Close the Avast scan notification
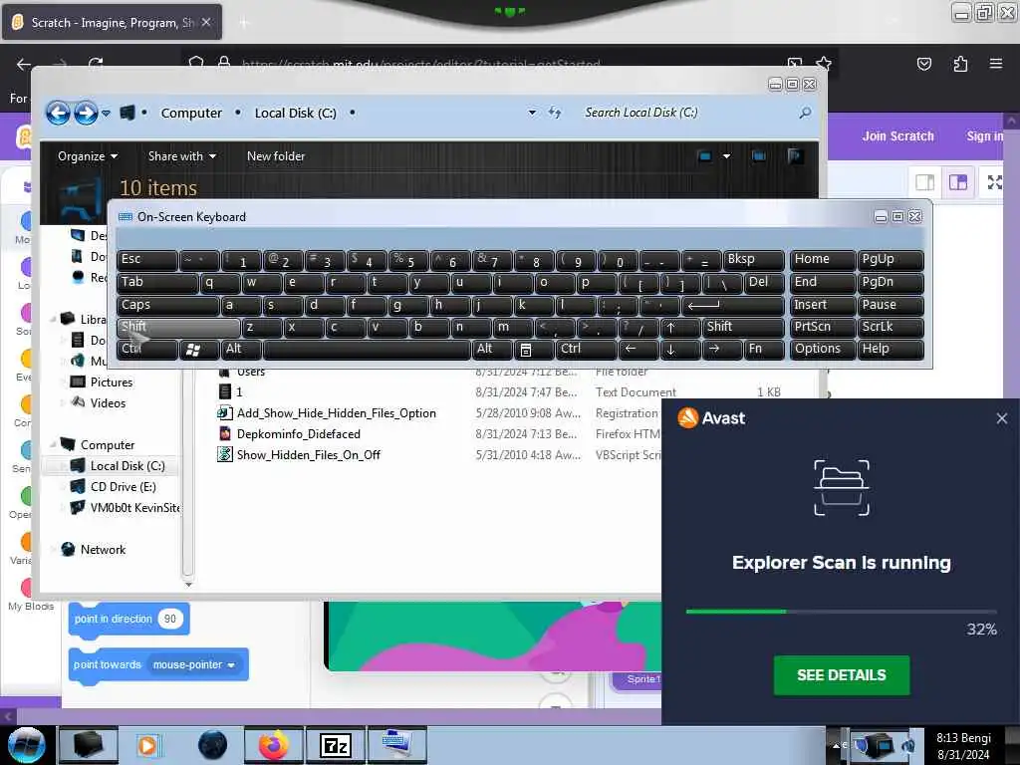 point(1002,418)
